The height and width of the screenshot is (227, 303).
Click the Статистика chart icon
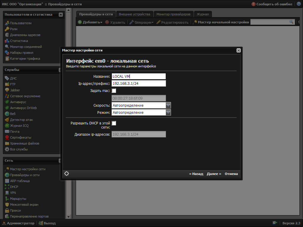pos(7,41)
